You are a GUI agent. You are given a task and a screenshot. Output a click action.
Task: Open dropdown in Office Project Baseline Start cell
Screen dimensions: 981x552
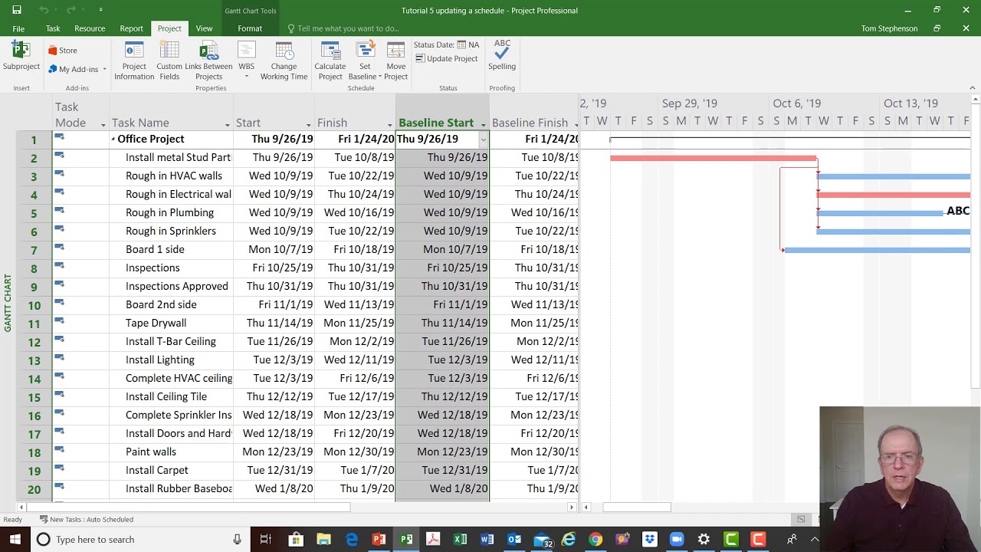[x=483, y=139]
